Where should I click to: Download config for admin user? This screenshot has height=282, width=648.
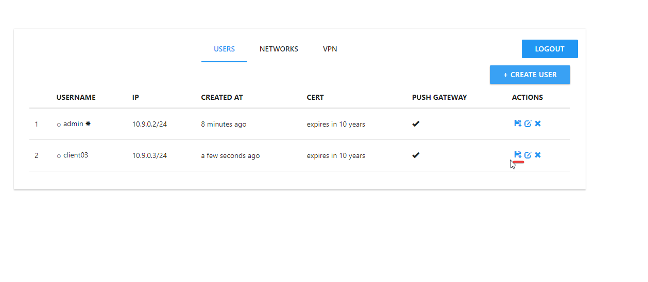pyautogui.click(x=518, y=124)
